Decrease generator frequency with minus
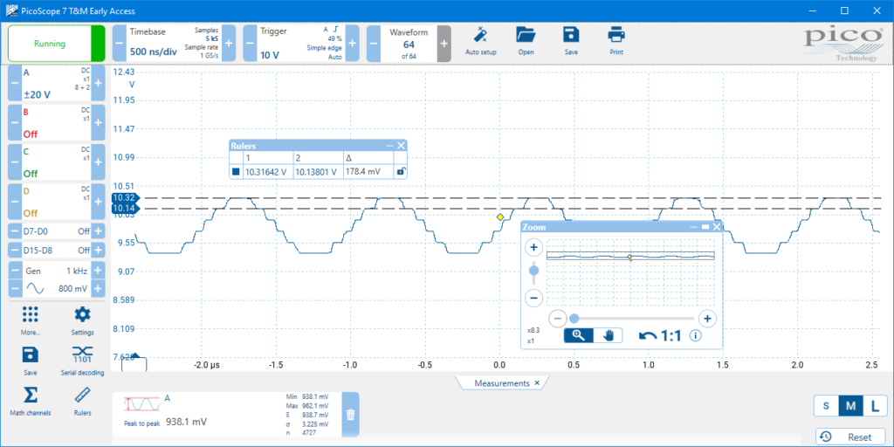The image size is (894, 447). pos(14,271)
